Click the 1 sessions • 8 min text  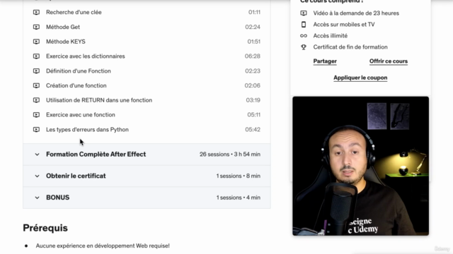pyautogui.click(x=239, y=176)
